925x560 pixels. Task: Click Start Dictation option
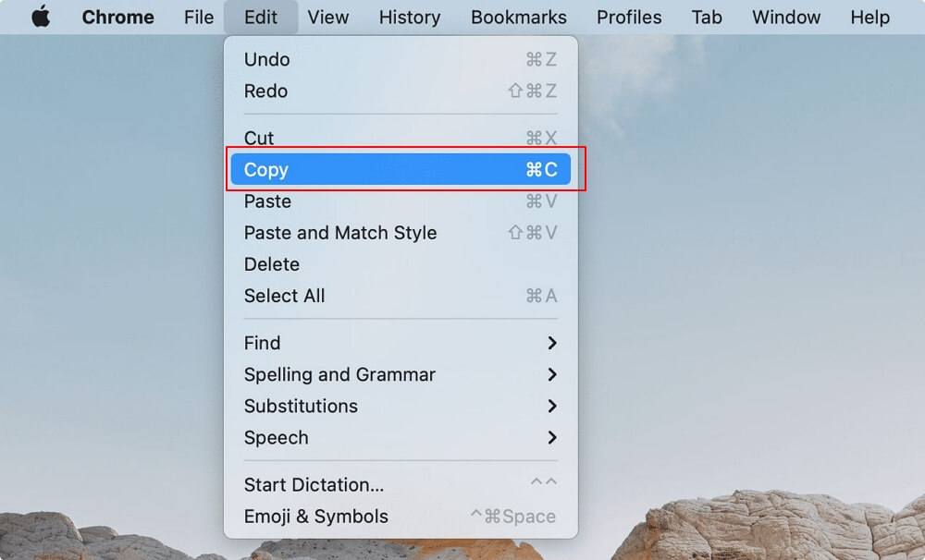[x=314, y=485]
